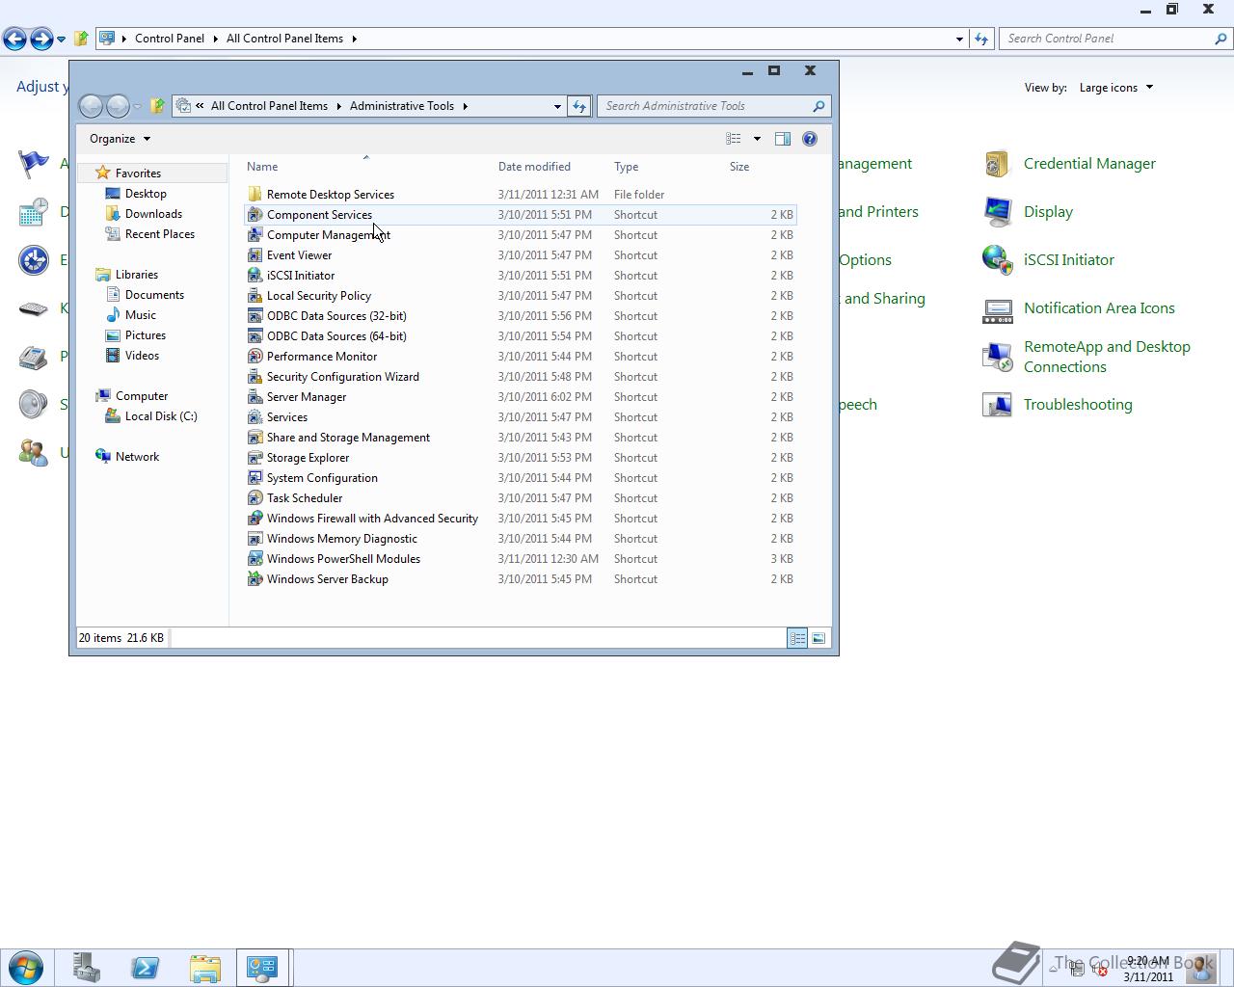
Task: Toggle the preview pane button
Action: [x=783, y=139]
